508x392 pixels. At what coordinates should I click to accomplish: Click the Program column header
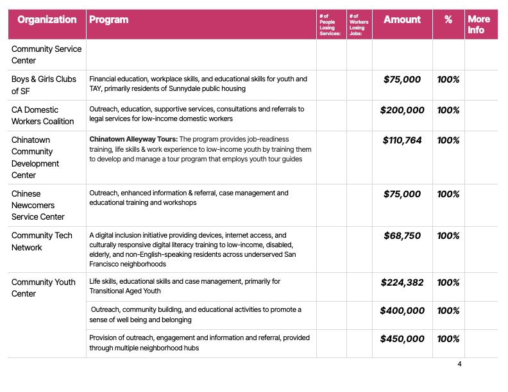108,20
